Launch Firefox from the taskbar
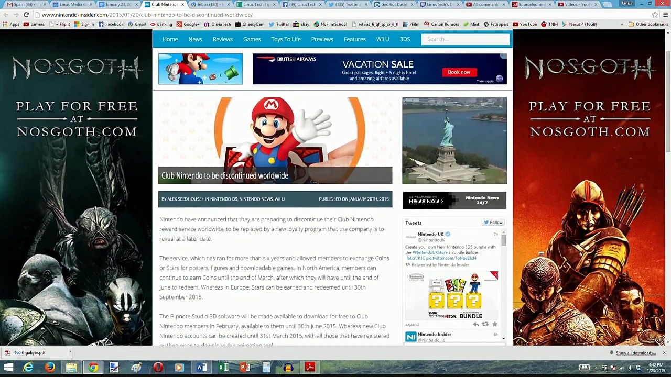The image size is (671, 377). tap(50, 368)
